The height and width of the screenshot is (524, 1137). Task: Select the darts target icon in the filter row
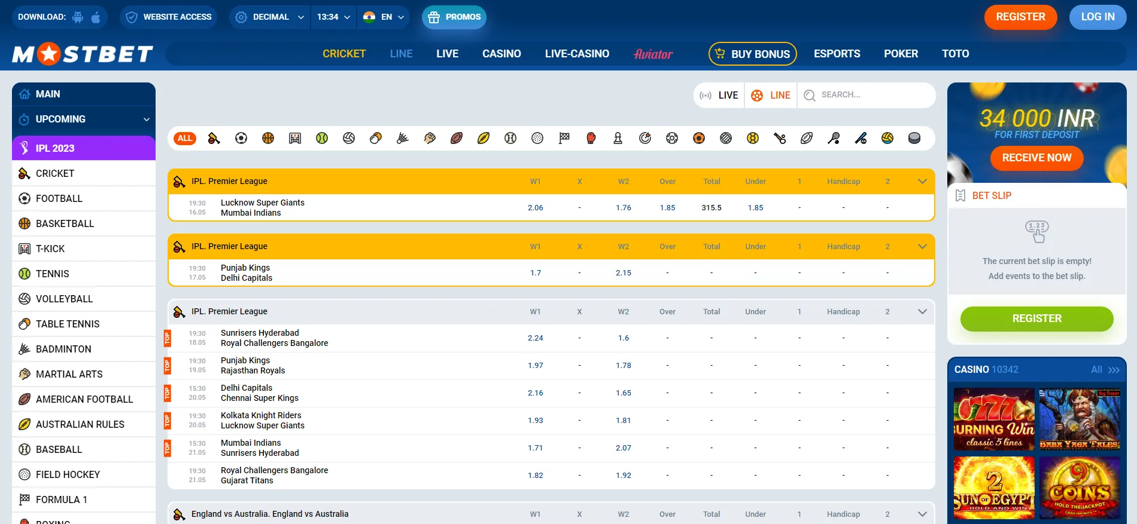point(645,138)
